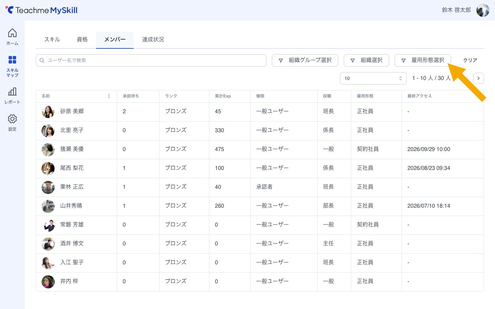Sort by 承認待ち column header

pos(131,96)
